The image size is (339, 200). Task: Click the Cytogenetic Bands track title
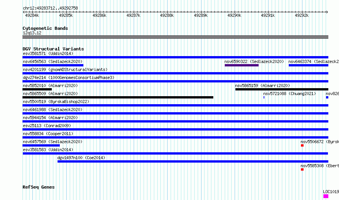click(x=45, y=28)
